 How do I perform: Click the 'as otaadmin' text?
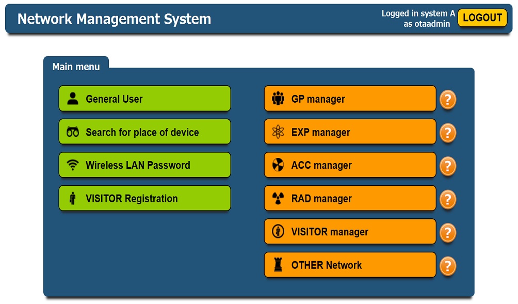(x=427, y=24)
